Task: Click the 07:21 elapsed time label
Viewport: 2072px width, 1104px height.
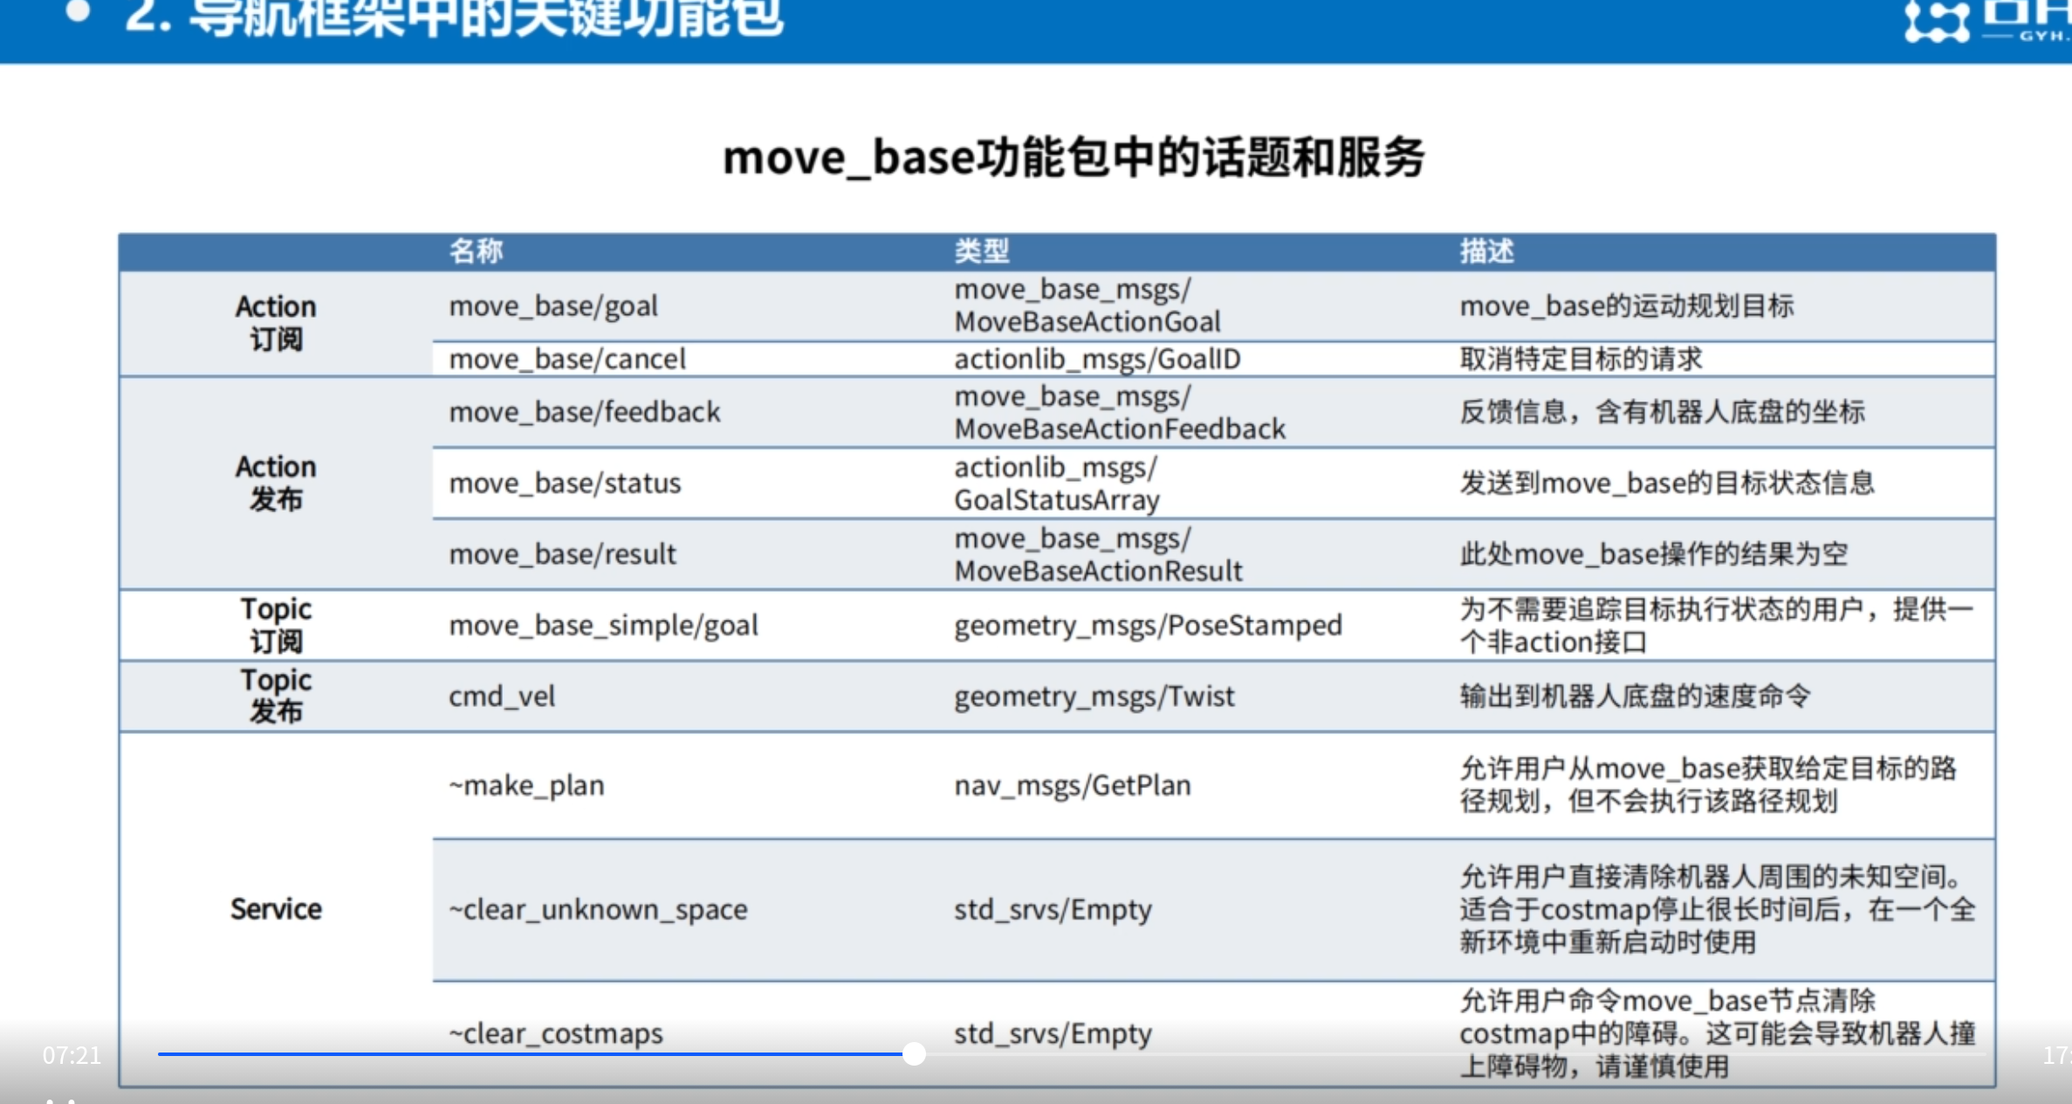Action: pos(72,1055)
